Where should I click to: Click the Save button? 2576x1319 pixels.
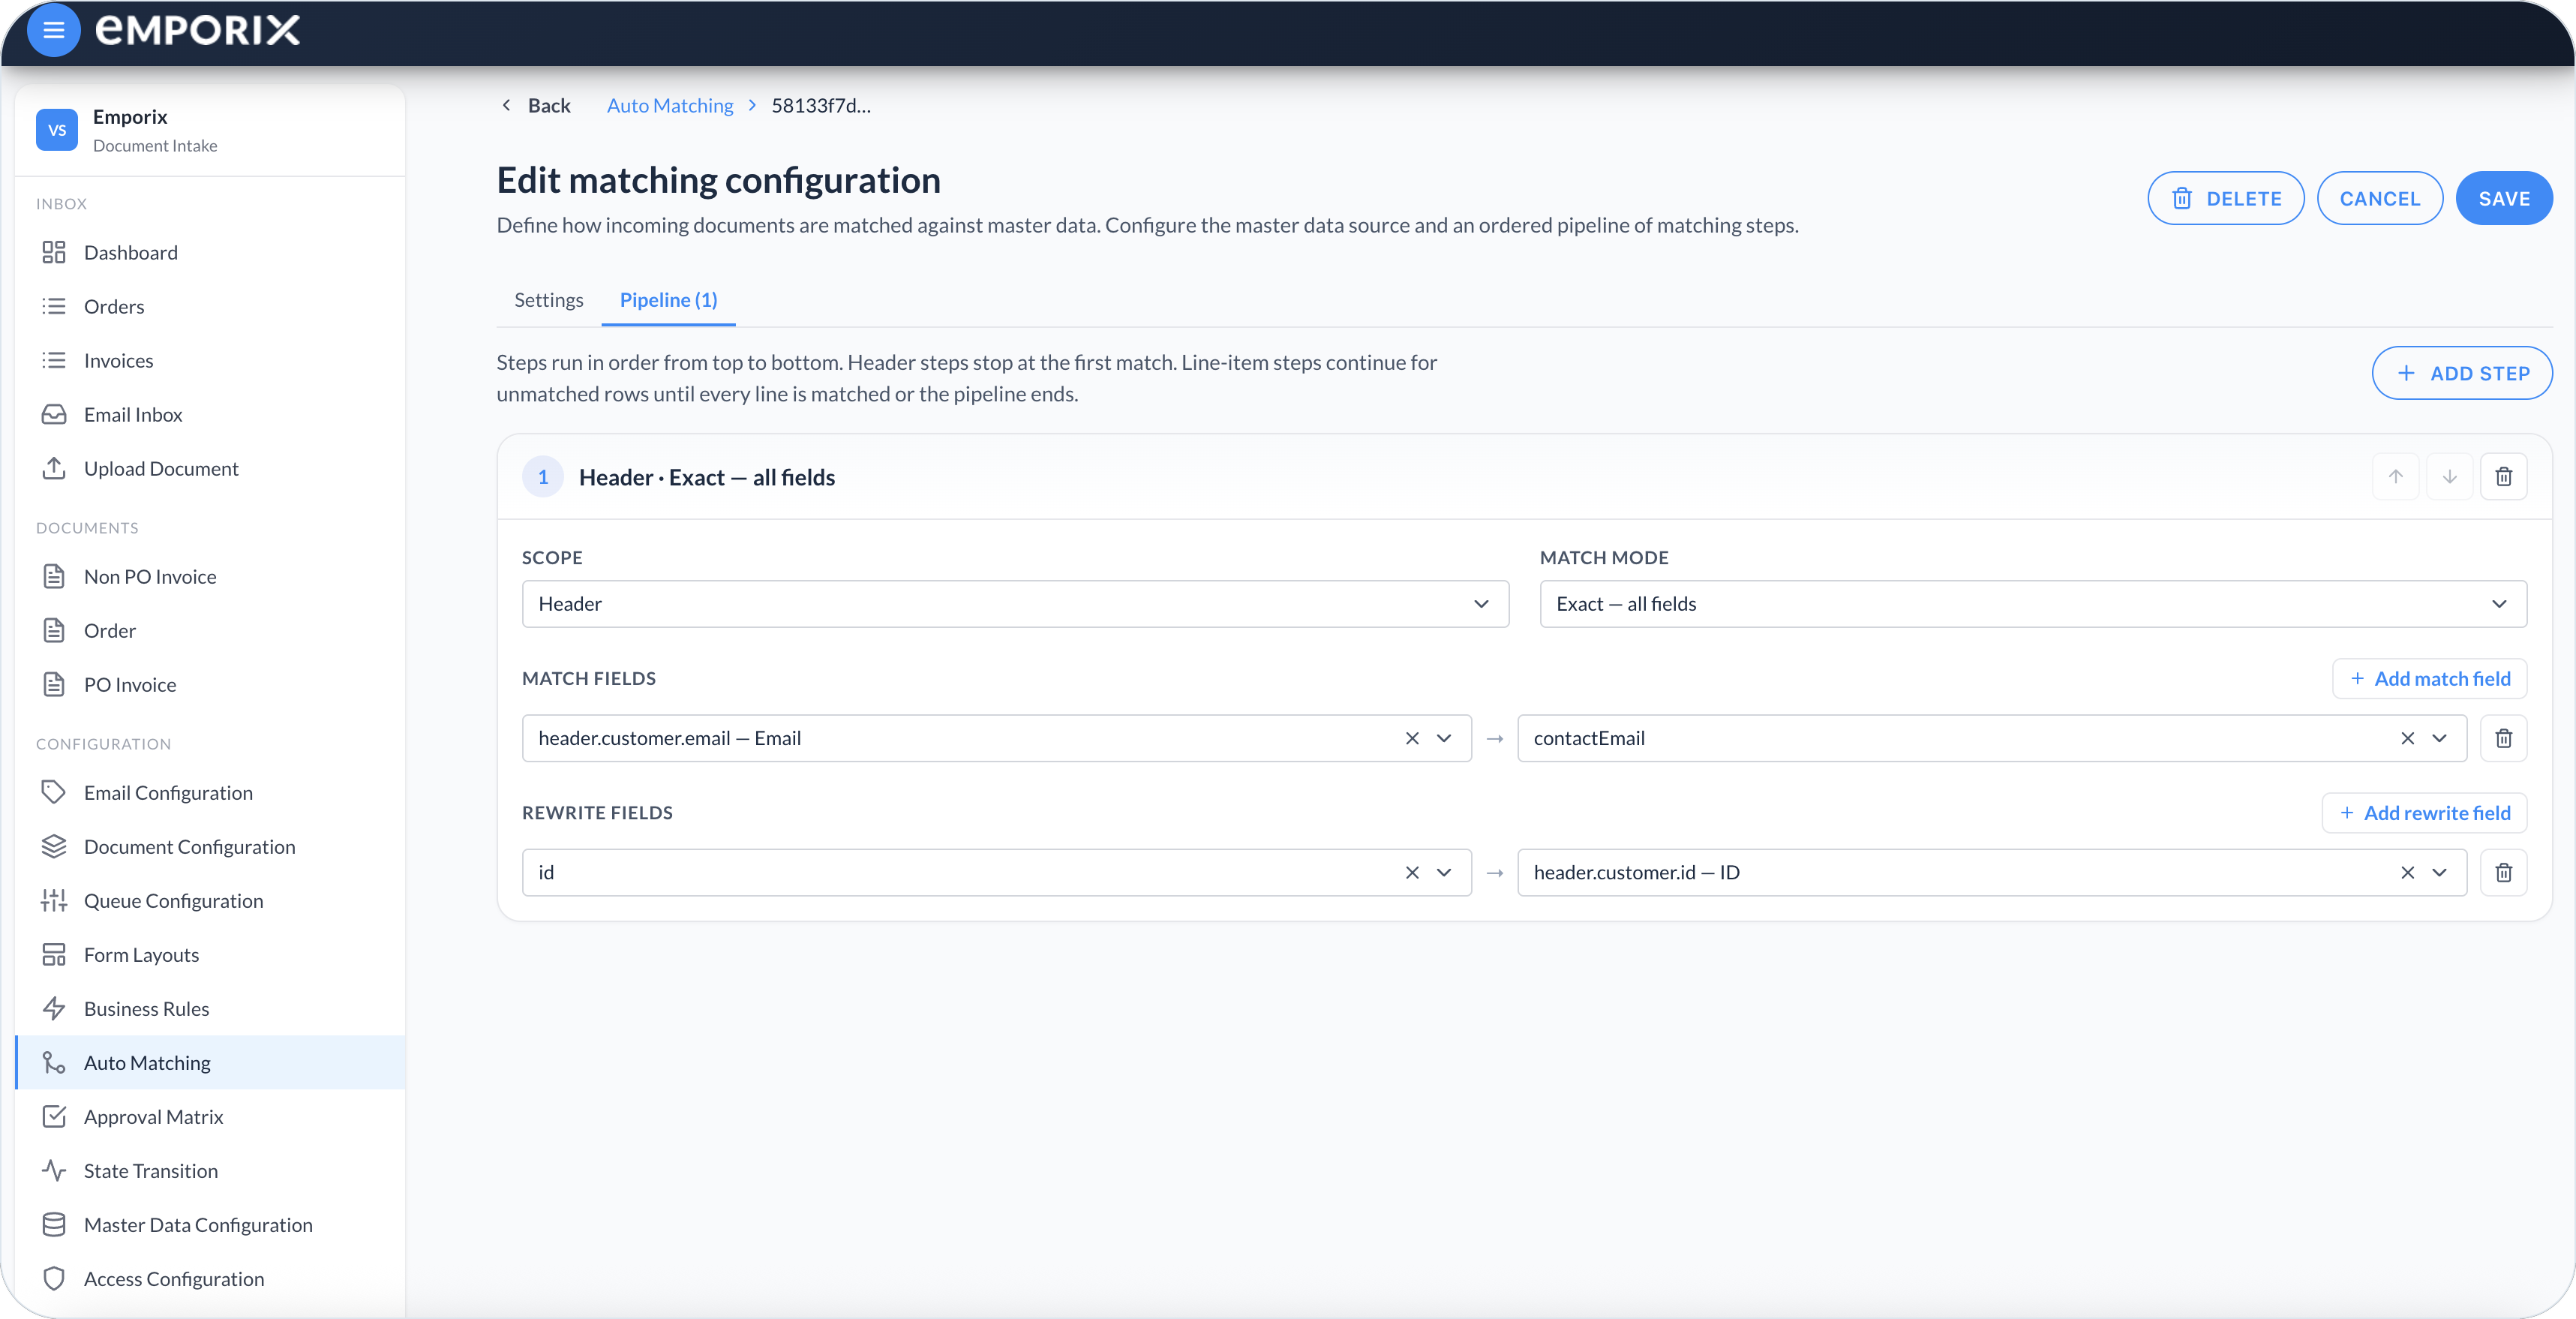pos(2503,198)
